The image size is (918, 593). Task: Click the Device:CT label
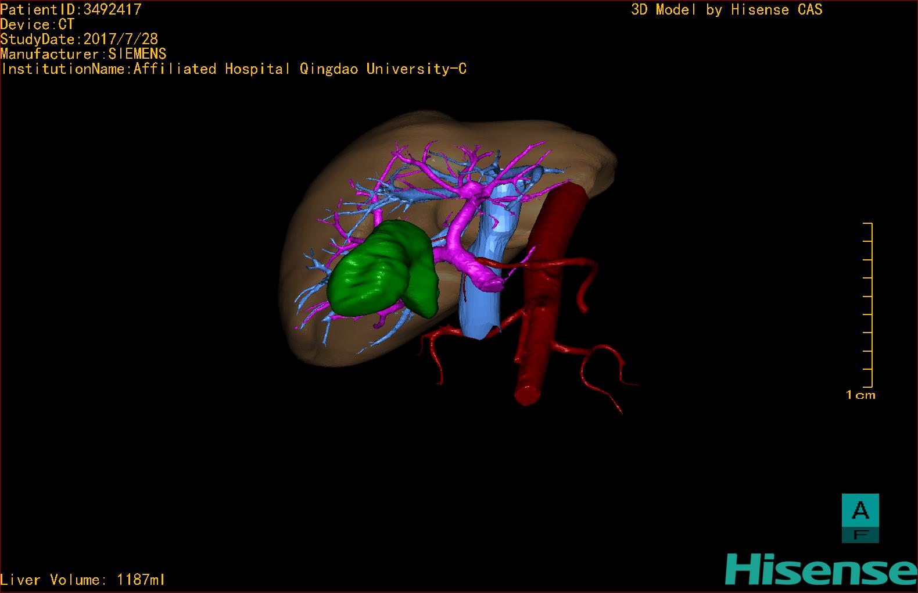[37, 24]
